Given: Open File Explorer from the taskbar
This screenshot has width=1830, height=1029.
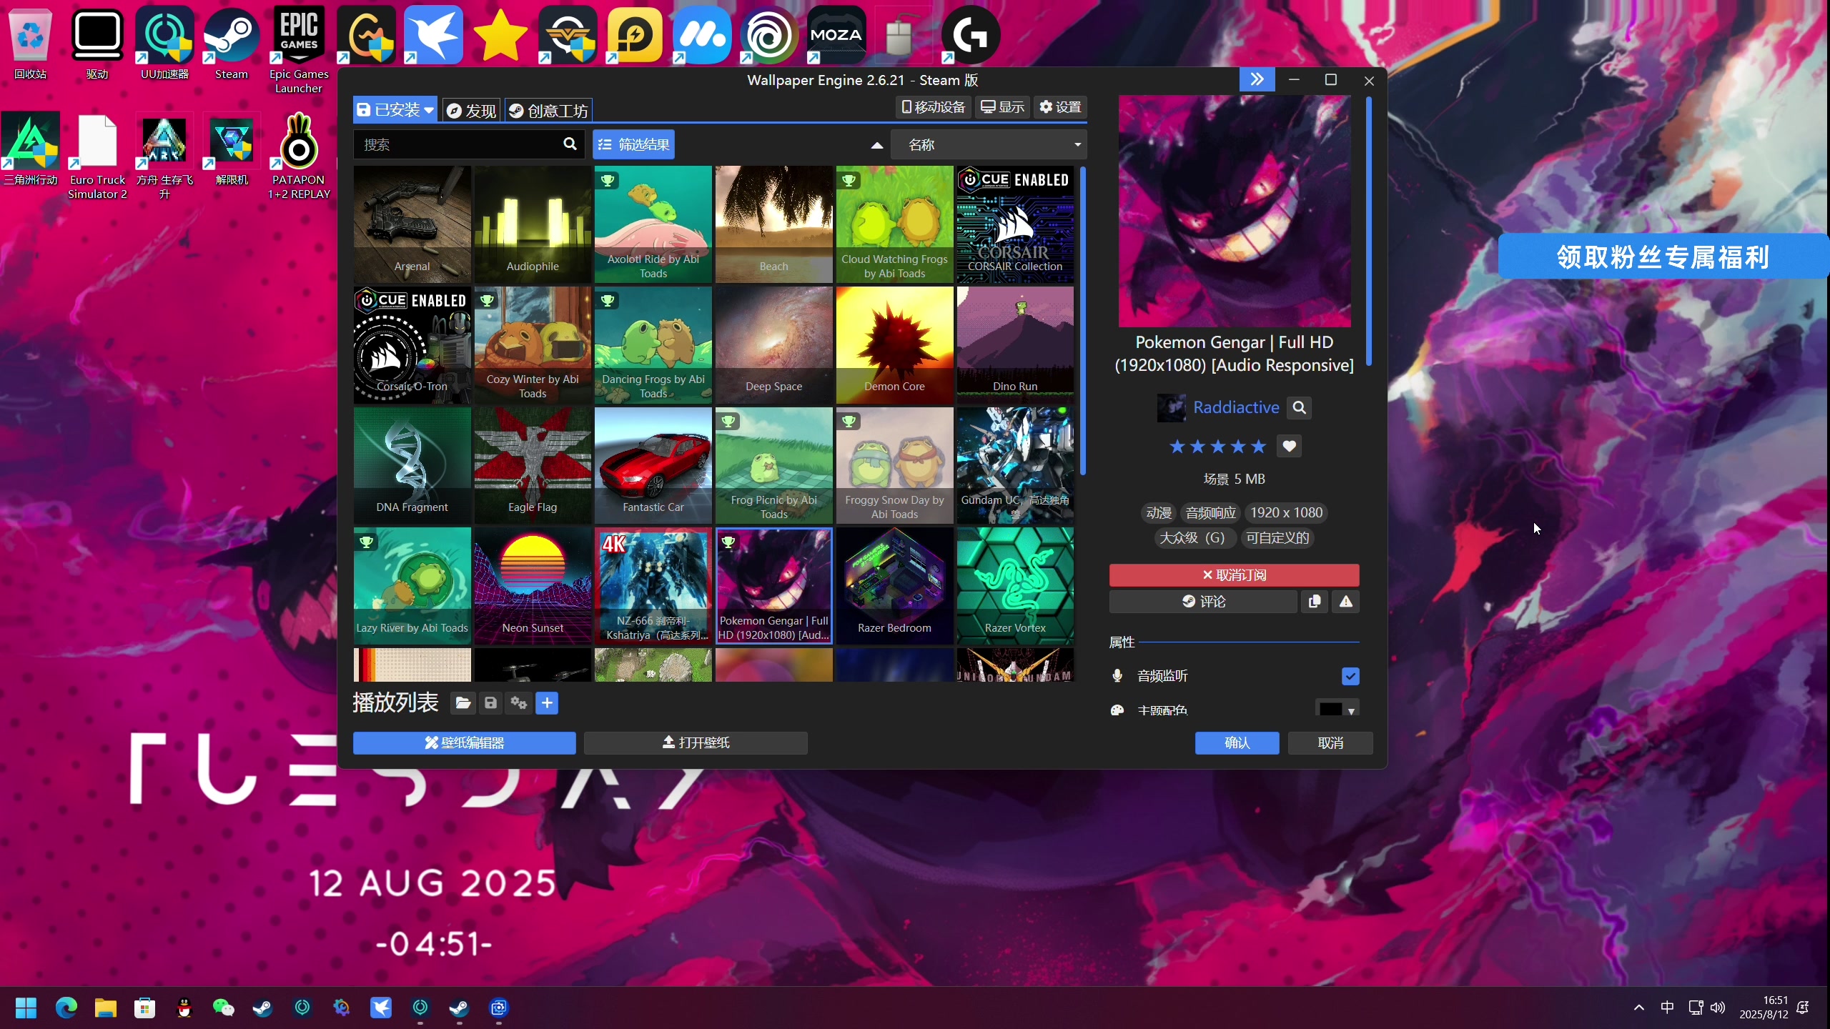Looking at the screenshot, I should point(105,1008).
